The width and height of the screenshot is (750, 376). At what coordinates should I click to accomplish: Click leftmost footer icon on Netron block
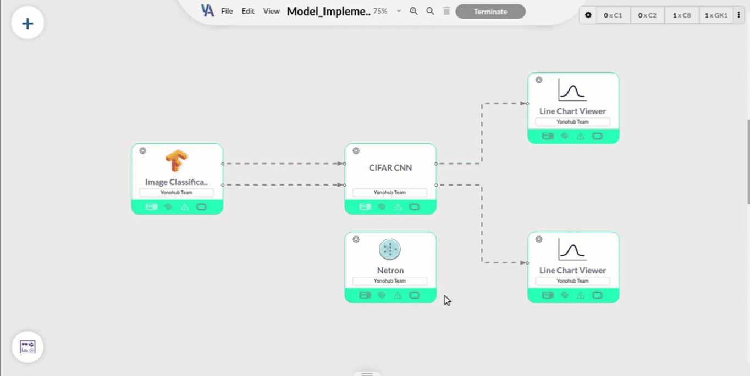click(365, 295)
